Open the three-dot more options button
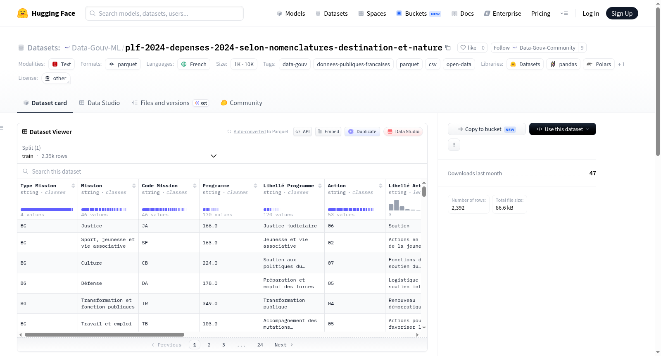661x356 pixels. tap(454, 145)
